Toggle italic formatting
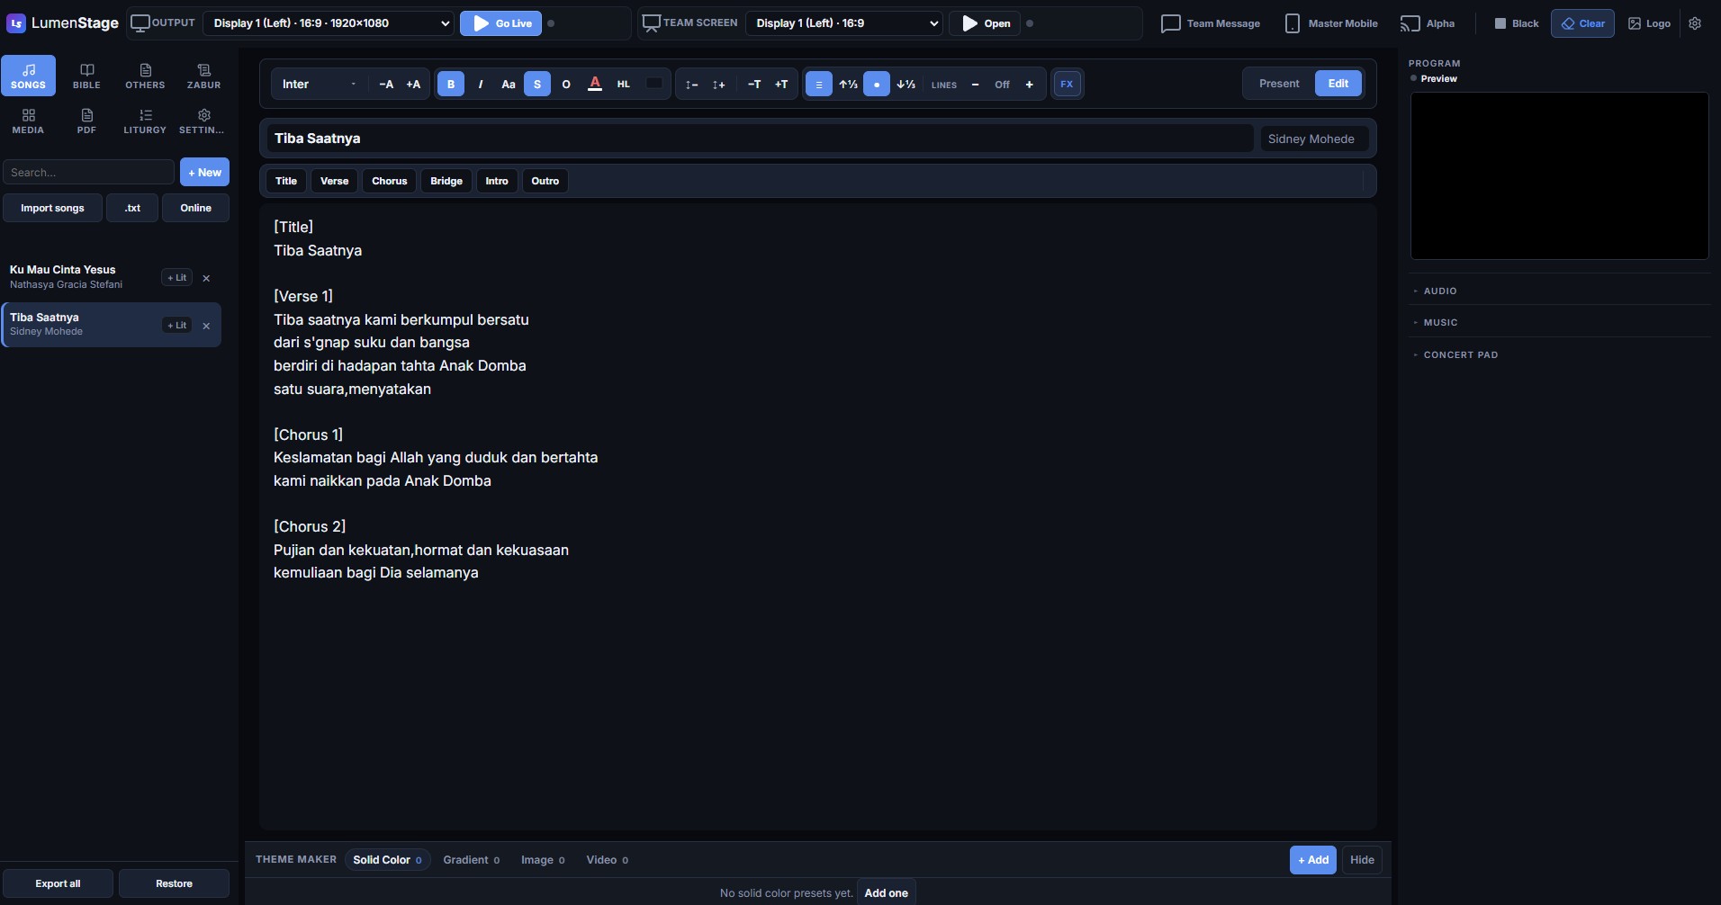Viewport: 1721px width, 905px height. pos(481,85)
